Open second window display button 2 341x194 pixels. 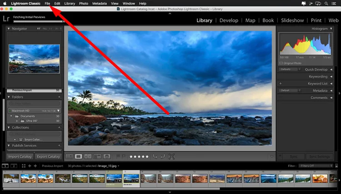[x=14, y=166]
